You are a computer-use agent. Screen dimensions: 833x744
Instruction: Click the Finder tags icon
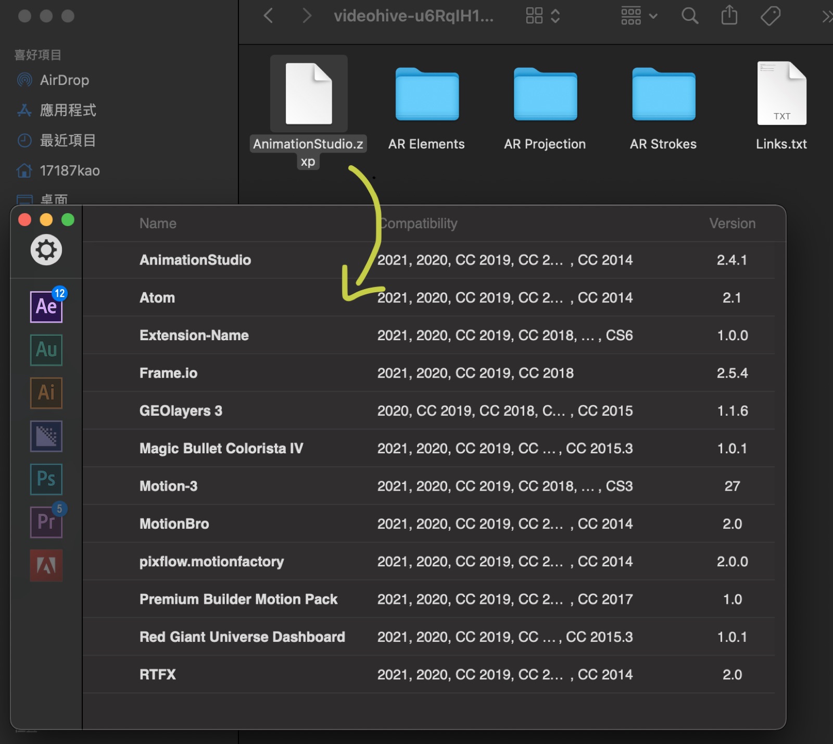770,16
